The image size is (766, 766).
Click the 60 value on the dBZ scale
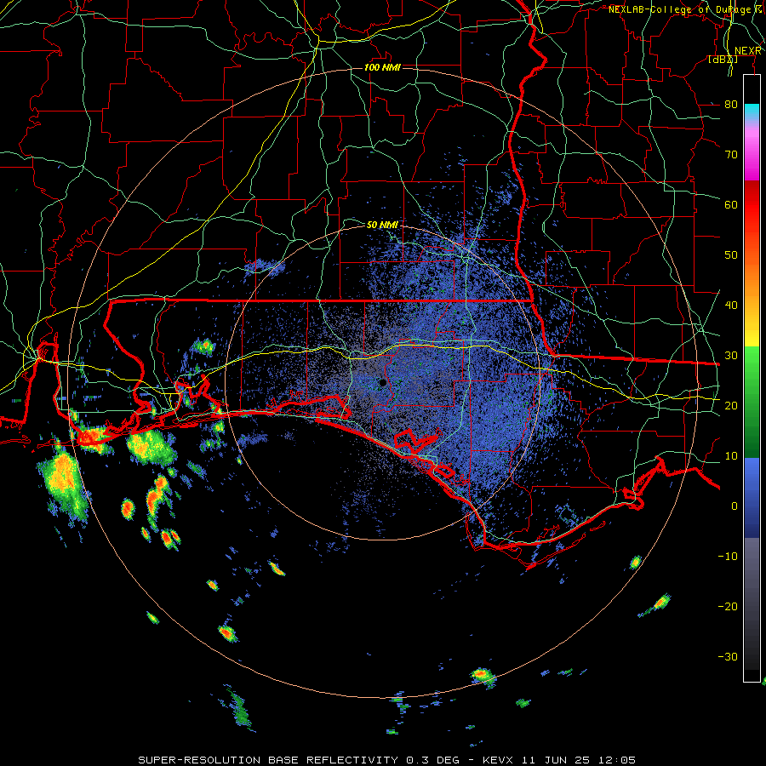point(731,205)
